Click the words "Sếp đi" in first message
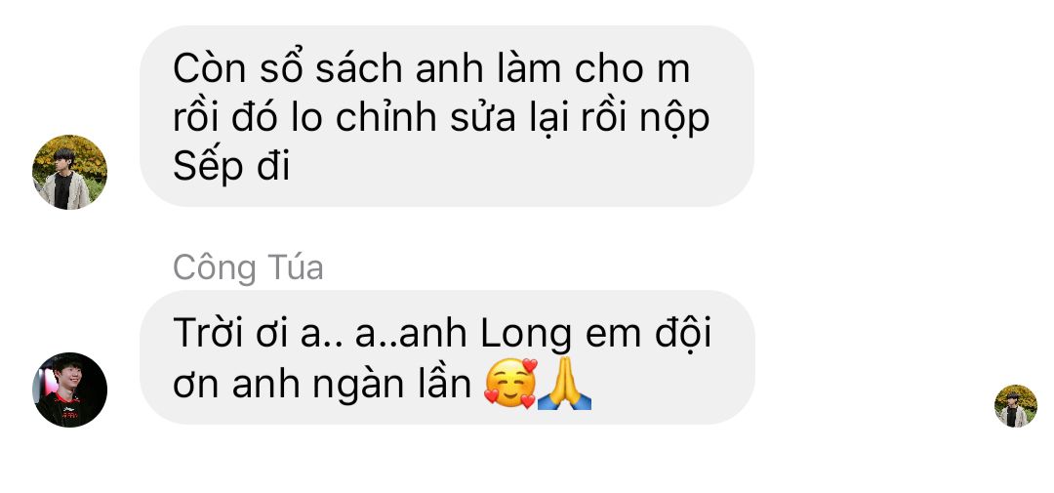 231,165
